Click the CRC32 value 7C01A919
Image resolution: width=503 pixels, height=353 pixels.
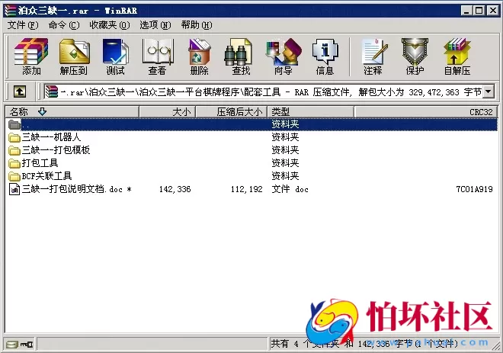pyautogui.click(x=475, y=189)
